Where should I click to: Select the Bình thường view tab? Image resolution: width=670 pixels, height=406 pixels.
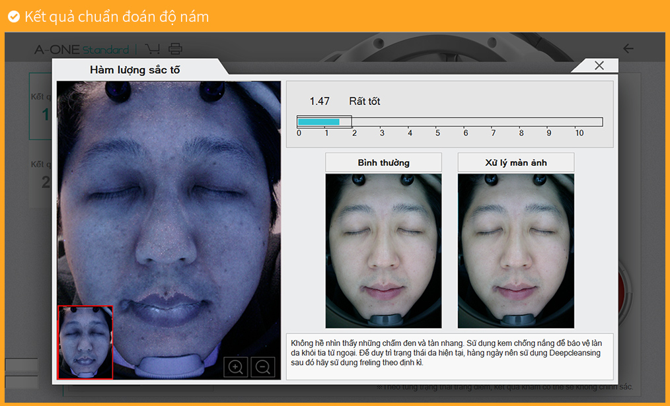coord(383,162)
